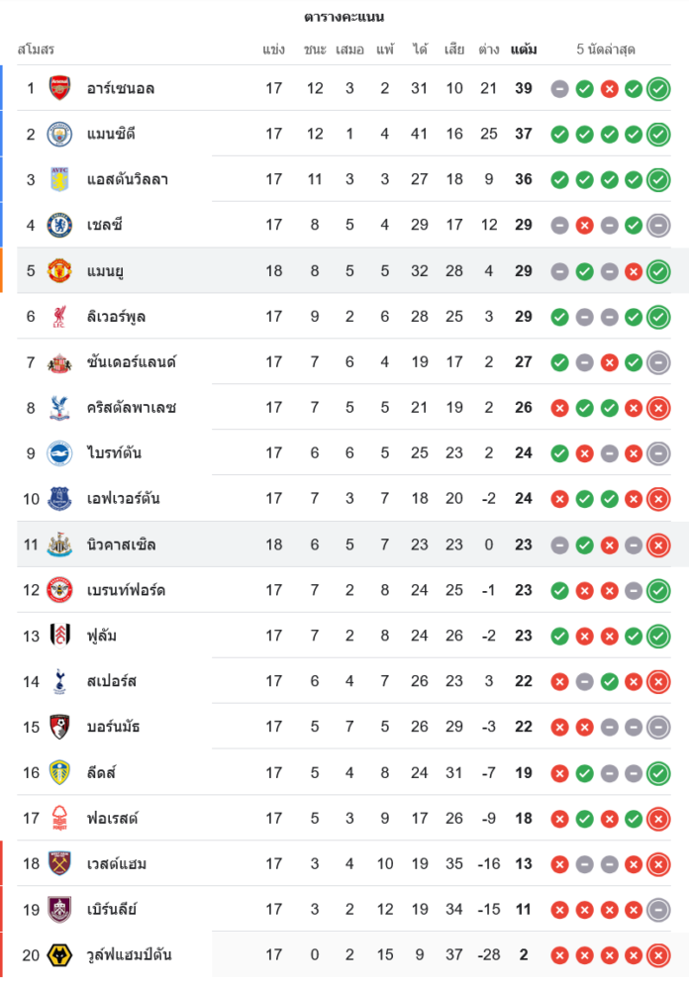689x990 pixels.
Task: Click the Manchester City club crest
Action: click(x=60, y=134)
